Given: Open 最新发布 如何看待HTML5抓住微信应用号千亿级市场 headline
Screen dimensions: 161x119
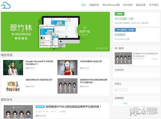Looking at the screenshot, I should pos(74,107).
